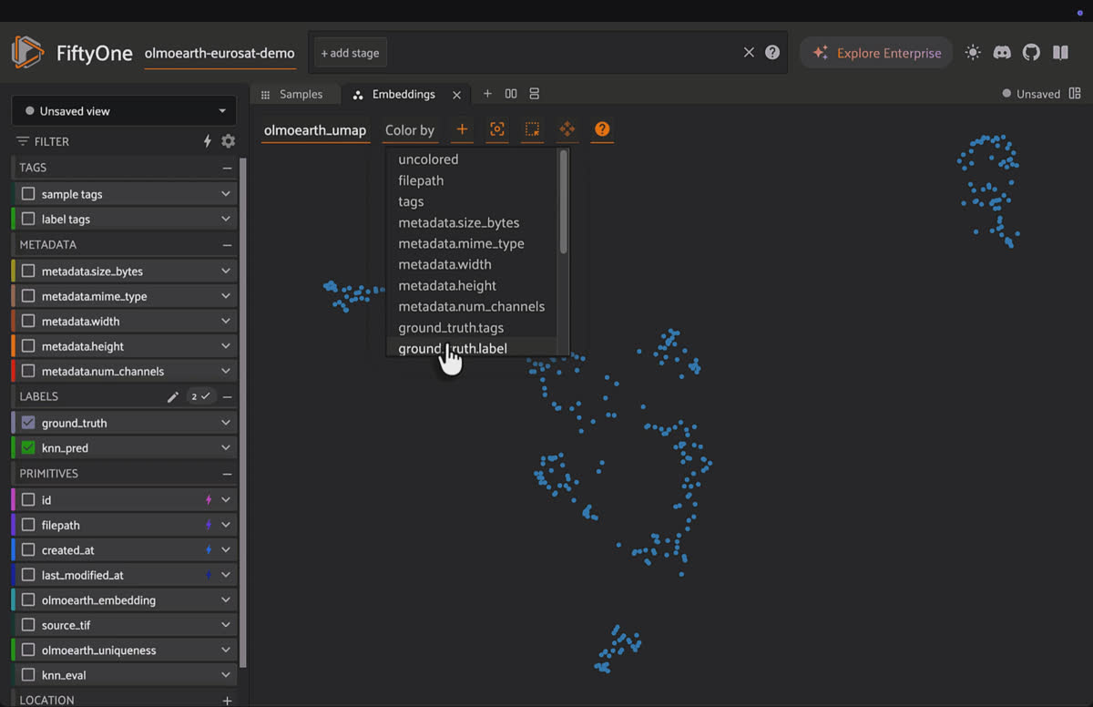Expand the filepath field chevron in sidebar

[x=226, y=525]
